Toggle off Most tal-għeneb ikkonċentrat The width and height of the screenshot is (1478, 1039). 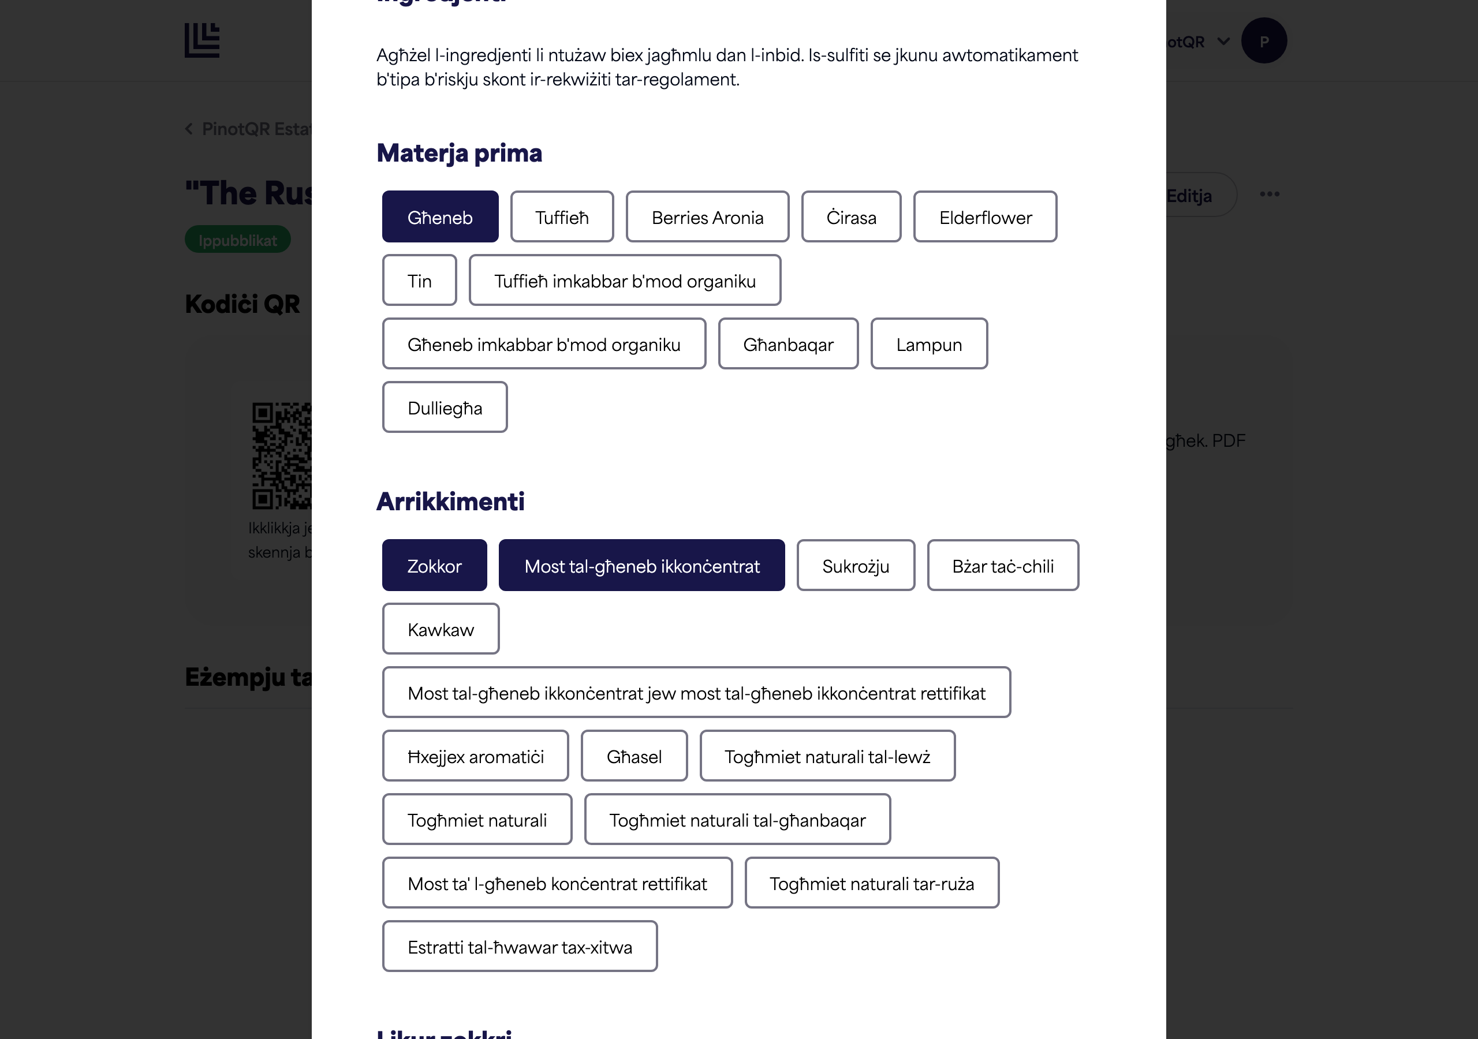[x=642, y=565]
